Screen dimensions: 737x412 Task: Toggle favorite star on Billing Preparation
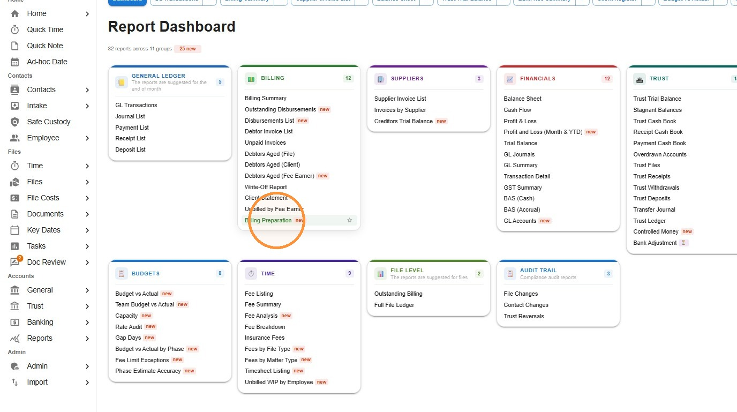click(350, 220)
